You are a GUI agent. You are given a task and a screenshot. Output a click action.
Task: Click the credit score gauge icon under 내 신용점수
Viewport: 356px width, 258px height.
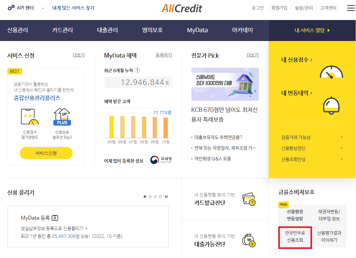coord(331,72)
